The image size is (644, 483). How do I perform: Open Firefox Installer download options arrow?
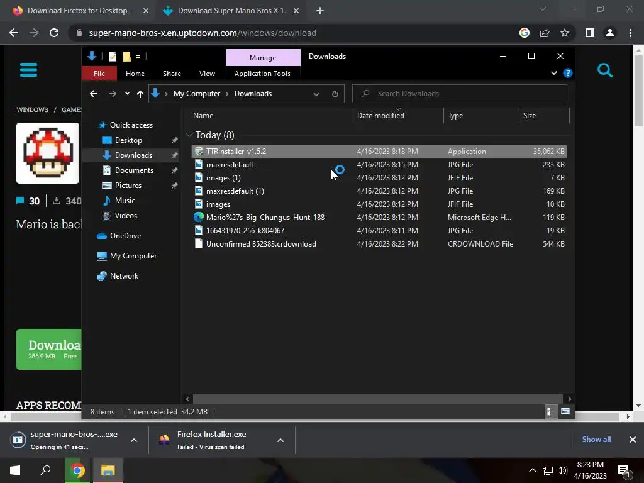tap(280, 440)
